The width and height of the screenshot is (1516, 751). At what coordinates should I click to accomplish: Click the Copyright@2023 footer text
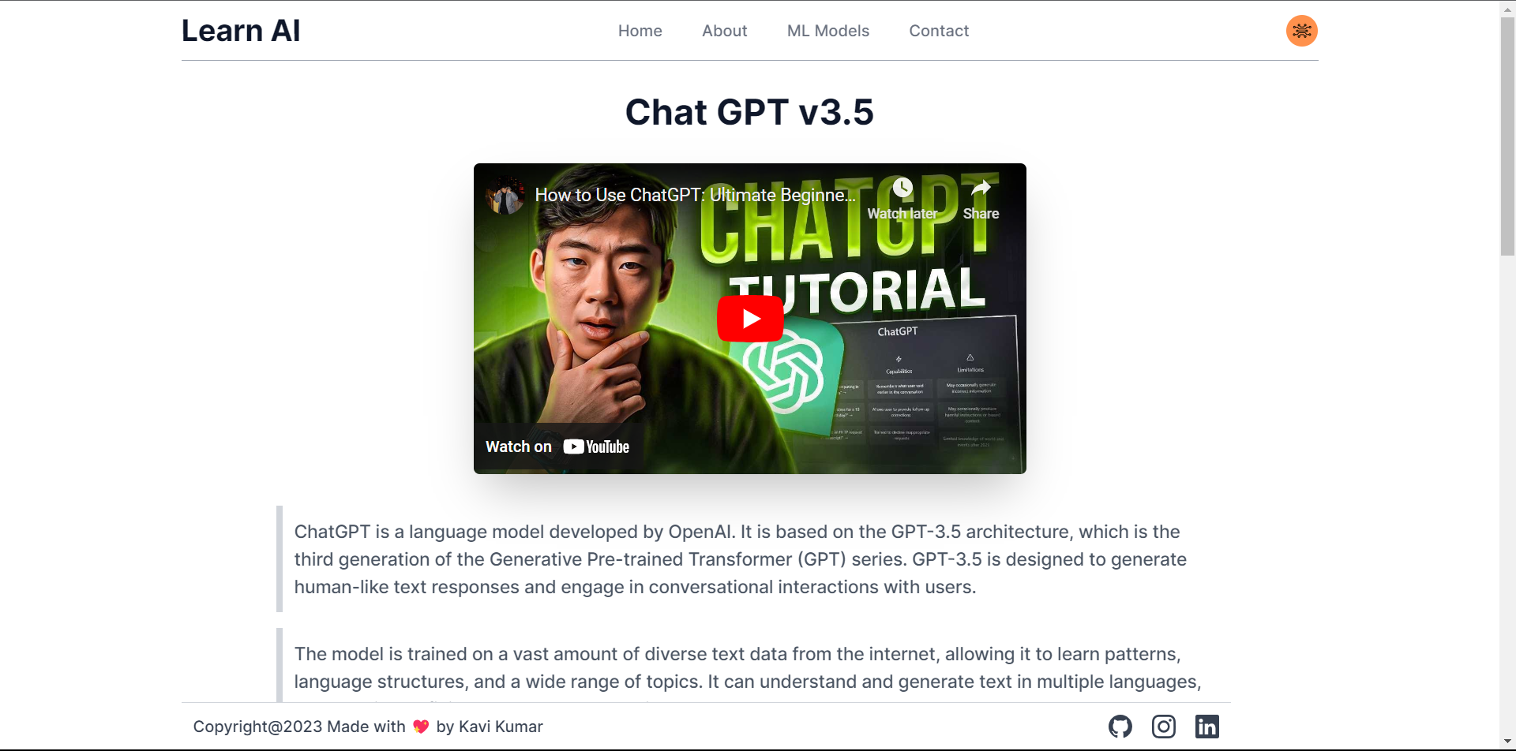257,727
